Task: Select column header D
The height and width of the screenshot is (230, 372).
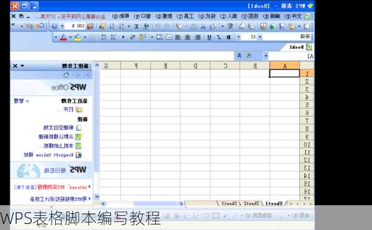Action: [x=195, y=66]
